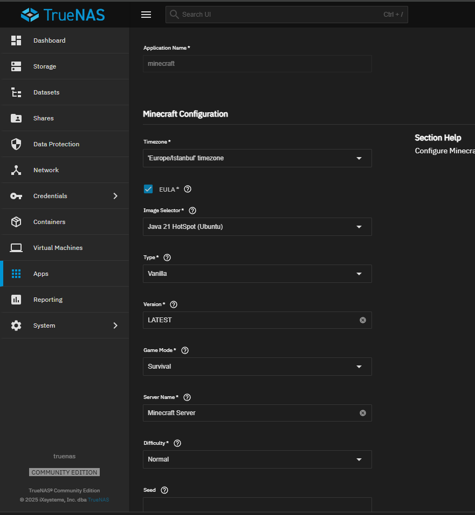This screenshot has height=515, width=475.
Task: Open Datasets page in sidebar
Action: (65, 92)
